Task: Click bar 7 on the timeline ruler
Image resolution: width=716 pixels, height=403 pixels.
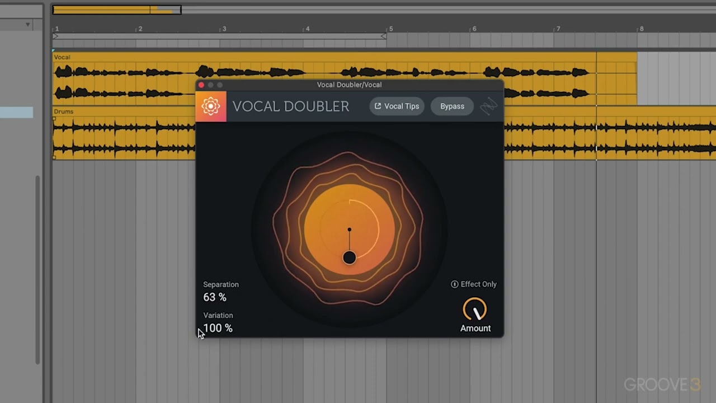Action: coord(558,29)
